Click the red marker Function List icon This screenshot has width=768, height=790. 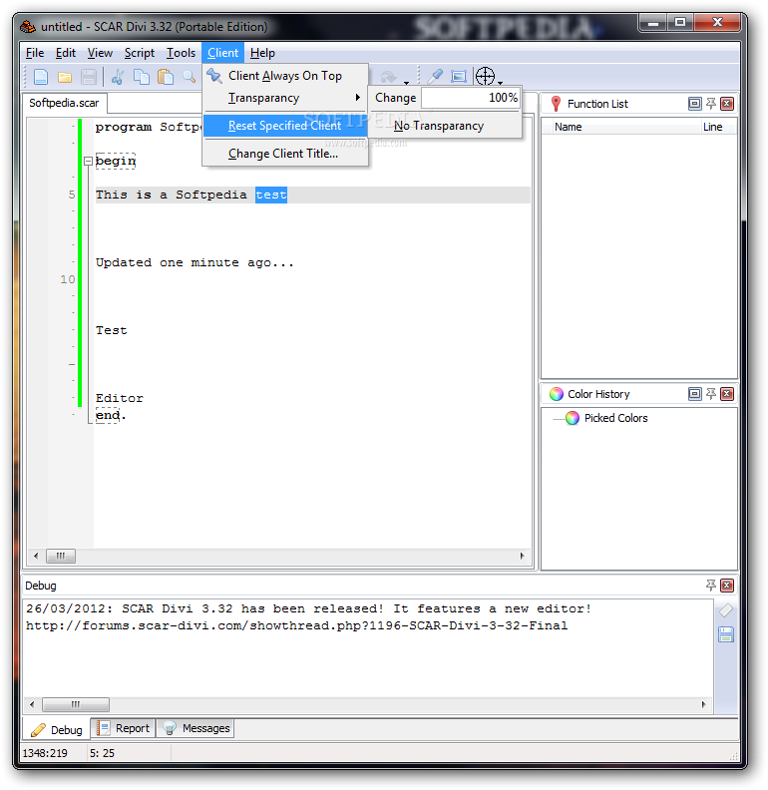pos(556,104)
